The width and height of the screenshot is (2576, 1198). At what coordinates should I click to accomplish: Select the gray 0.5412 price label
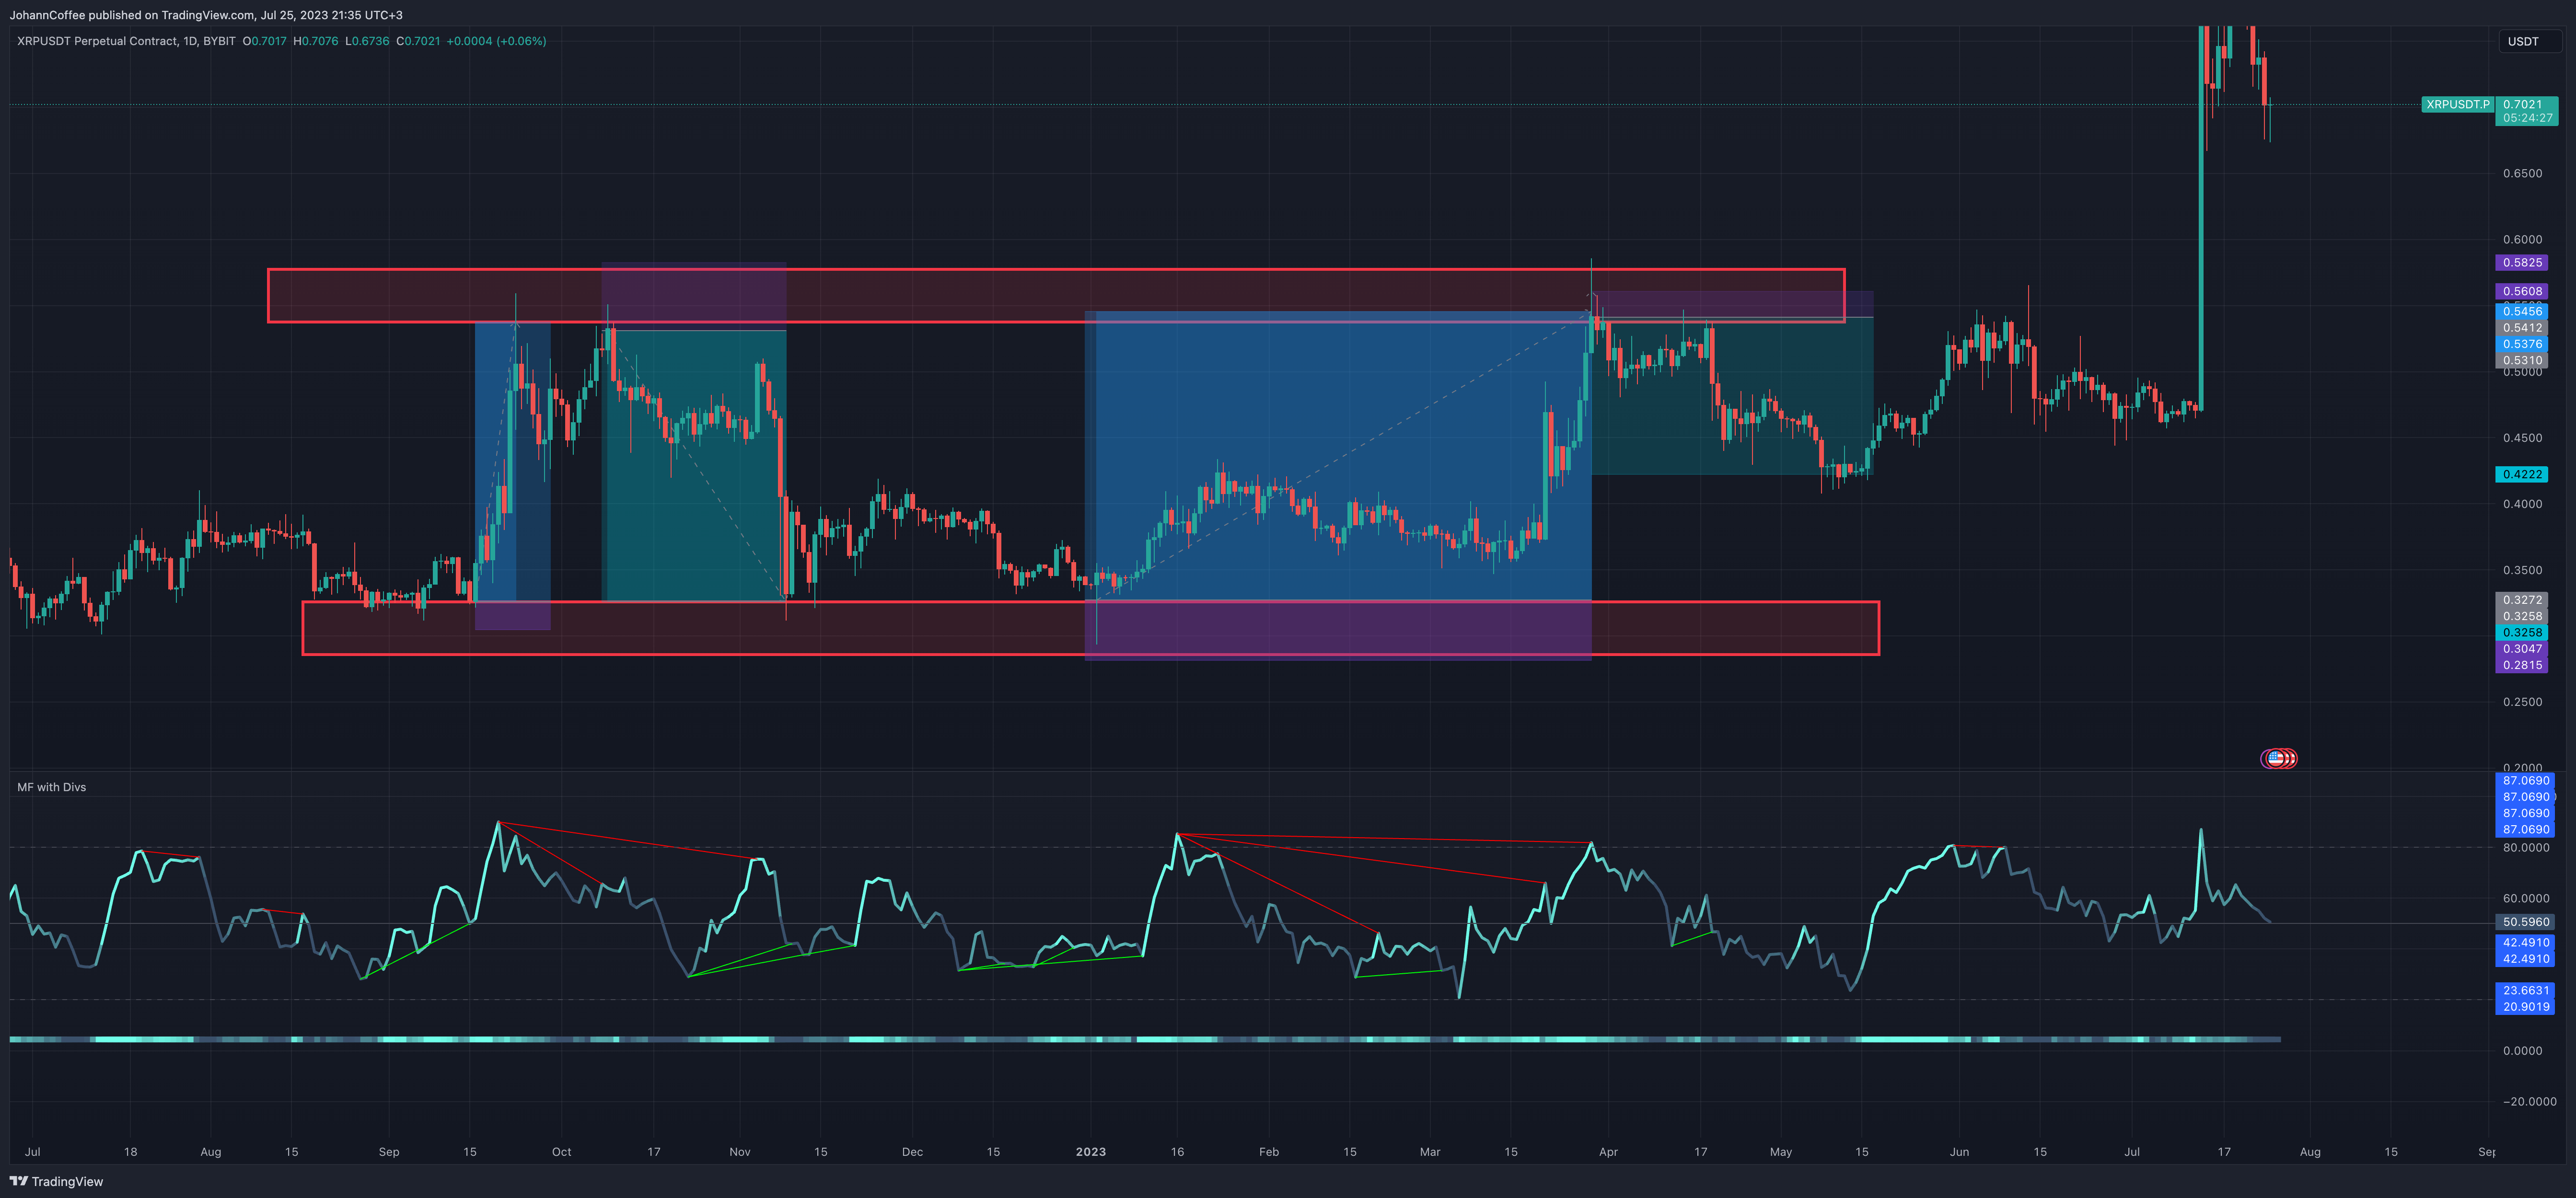[2522, 328]
